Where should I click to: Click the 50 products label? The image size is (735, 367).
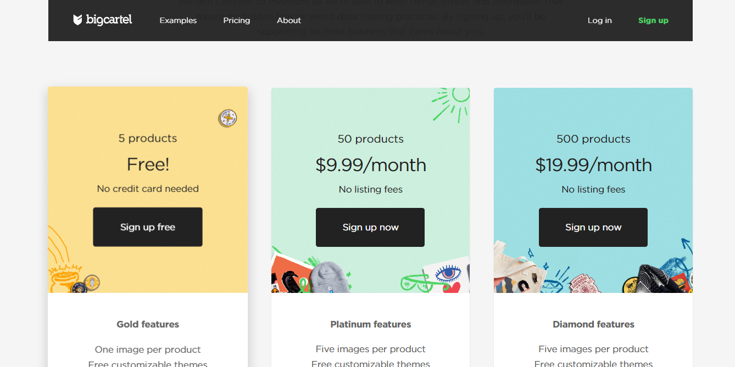click(371, 139)
